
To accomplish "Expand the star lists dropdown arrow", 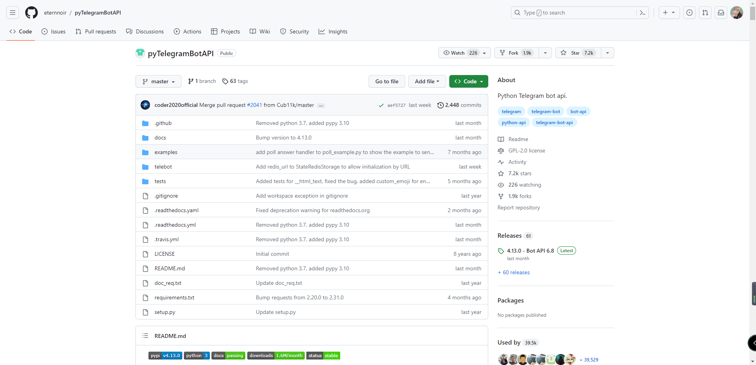I will tap(608, 53).
